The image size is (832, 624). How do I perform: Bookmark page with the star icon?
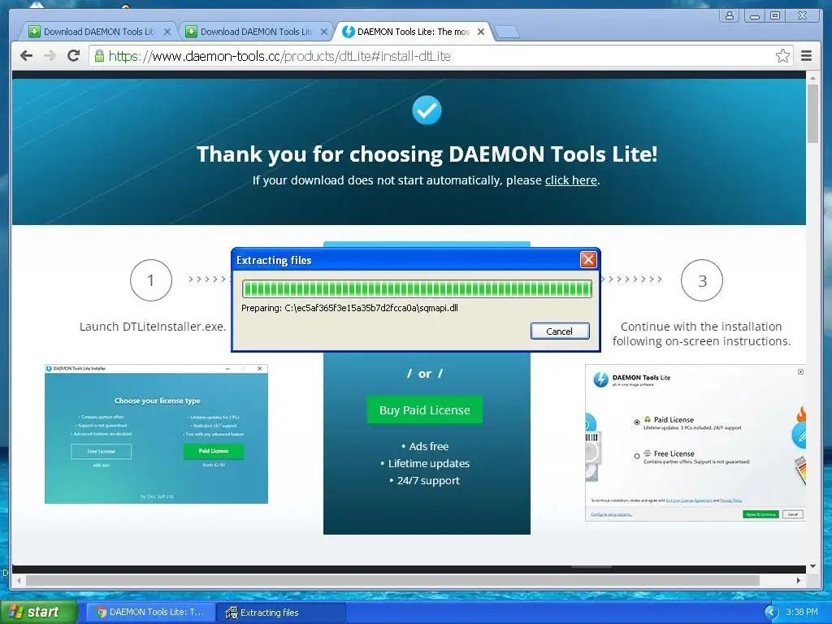tap(782, 56)
